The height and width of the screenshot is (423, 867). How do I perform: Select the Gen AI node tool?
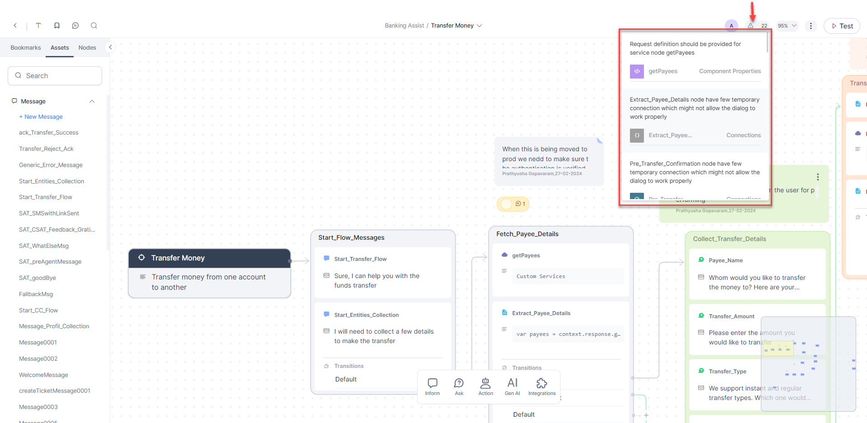[x=512, y=386]
